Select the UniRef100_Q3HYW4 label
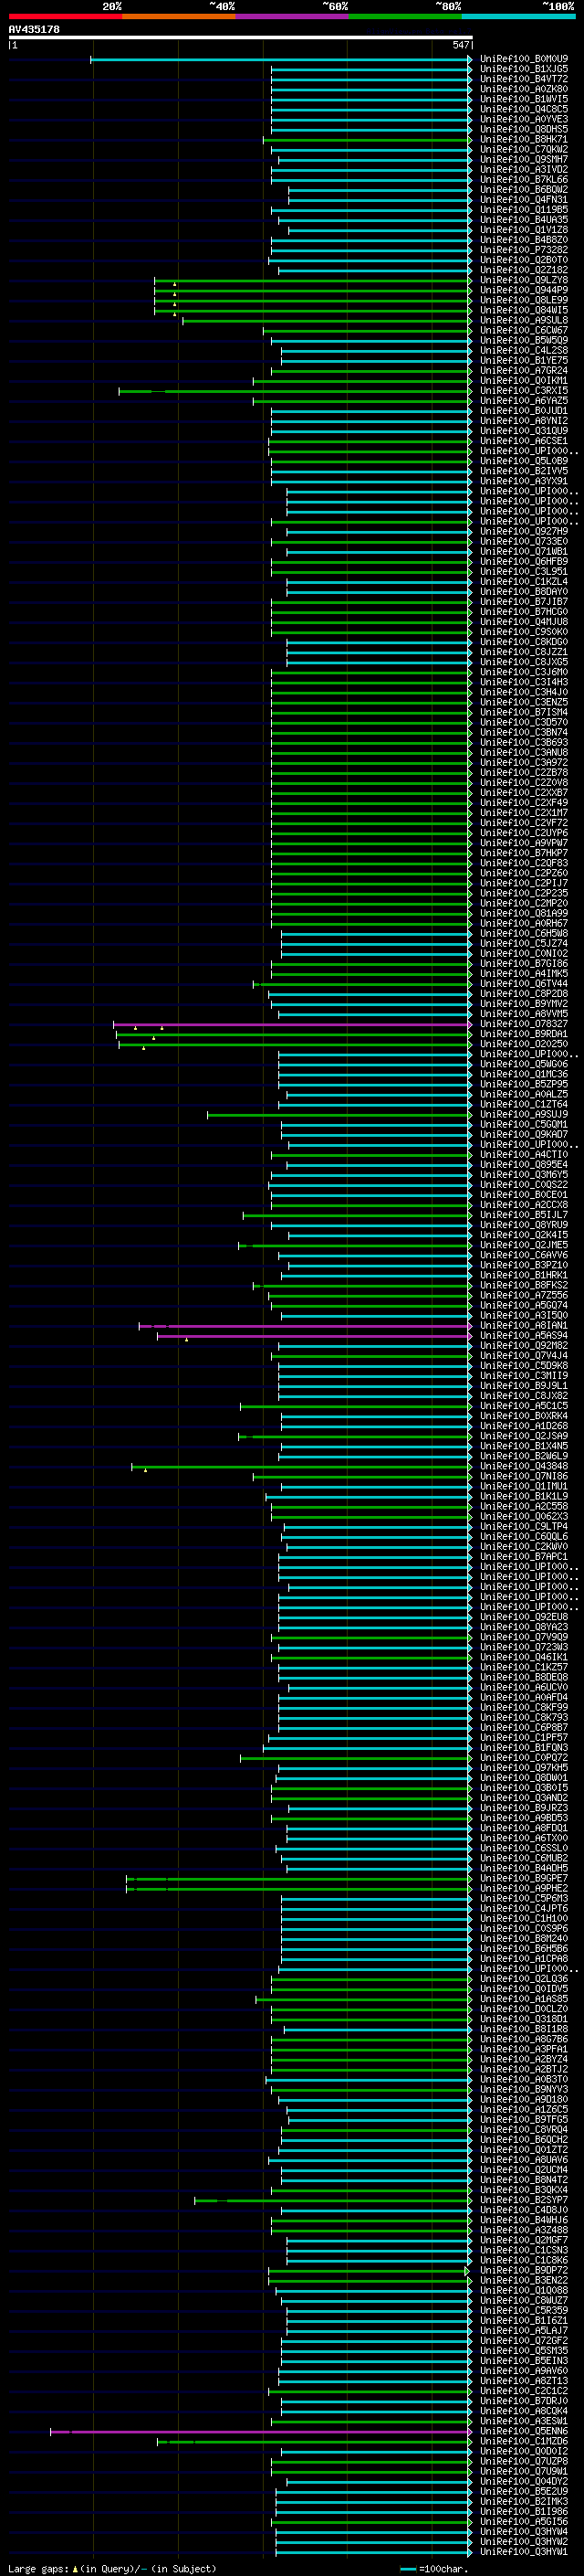 click(524, 2532)
